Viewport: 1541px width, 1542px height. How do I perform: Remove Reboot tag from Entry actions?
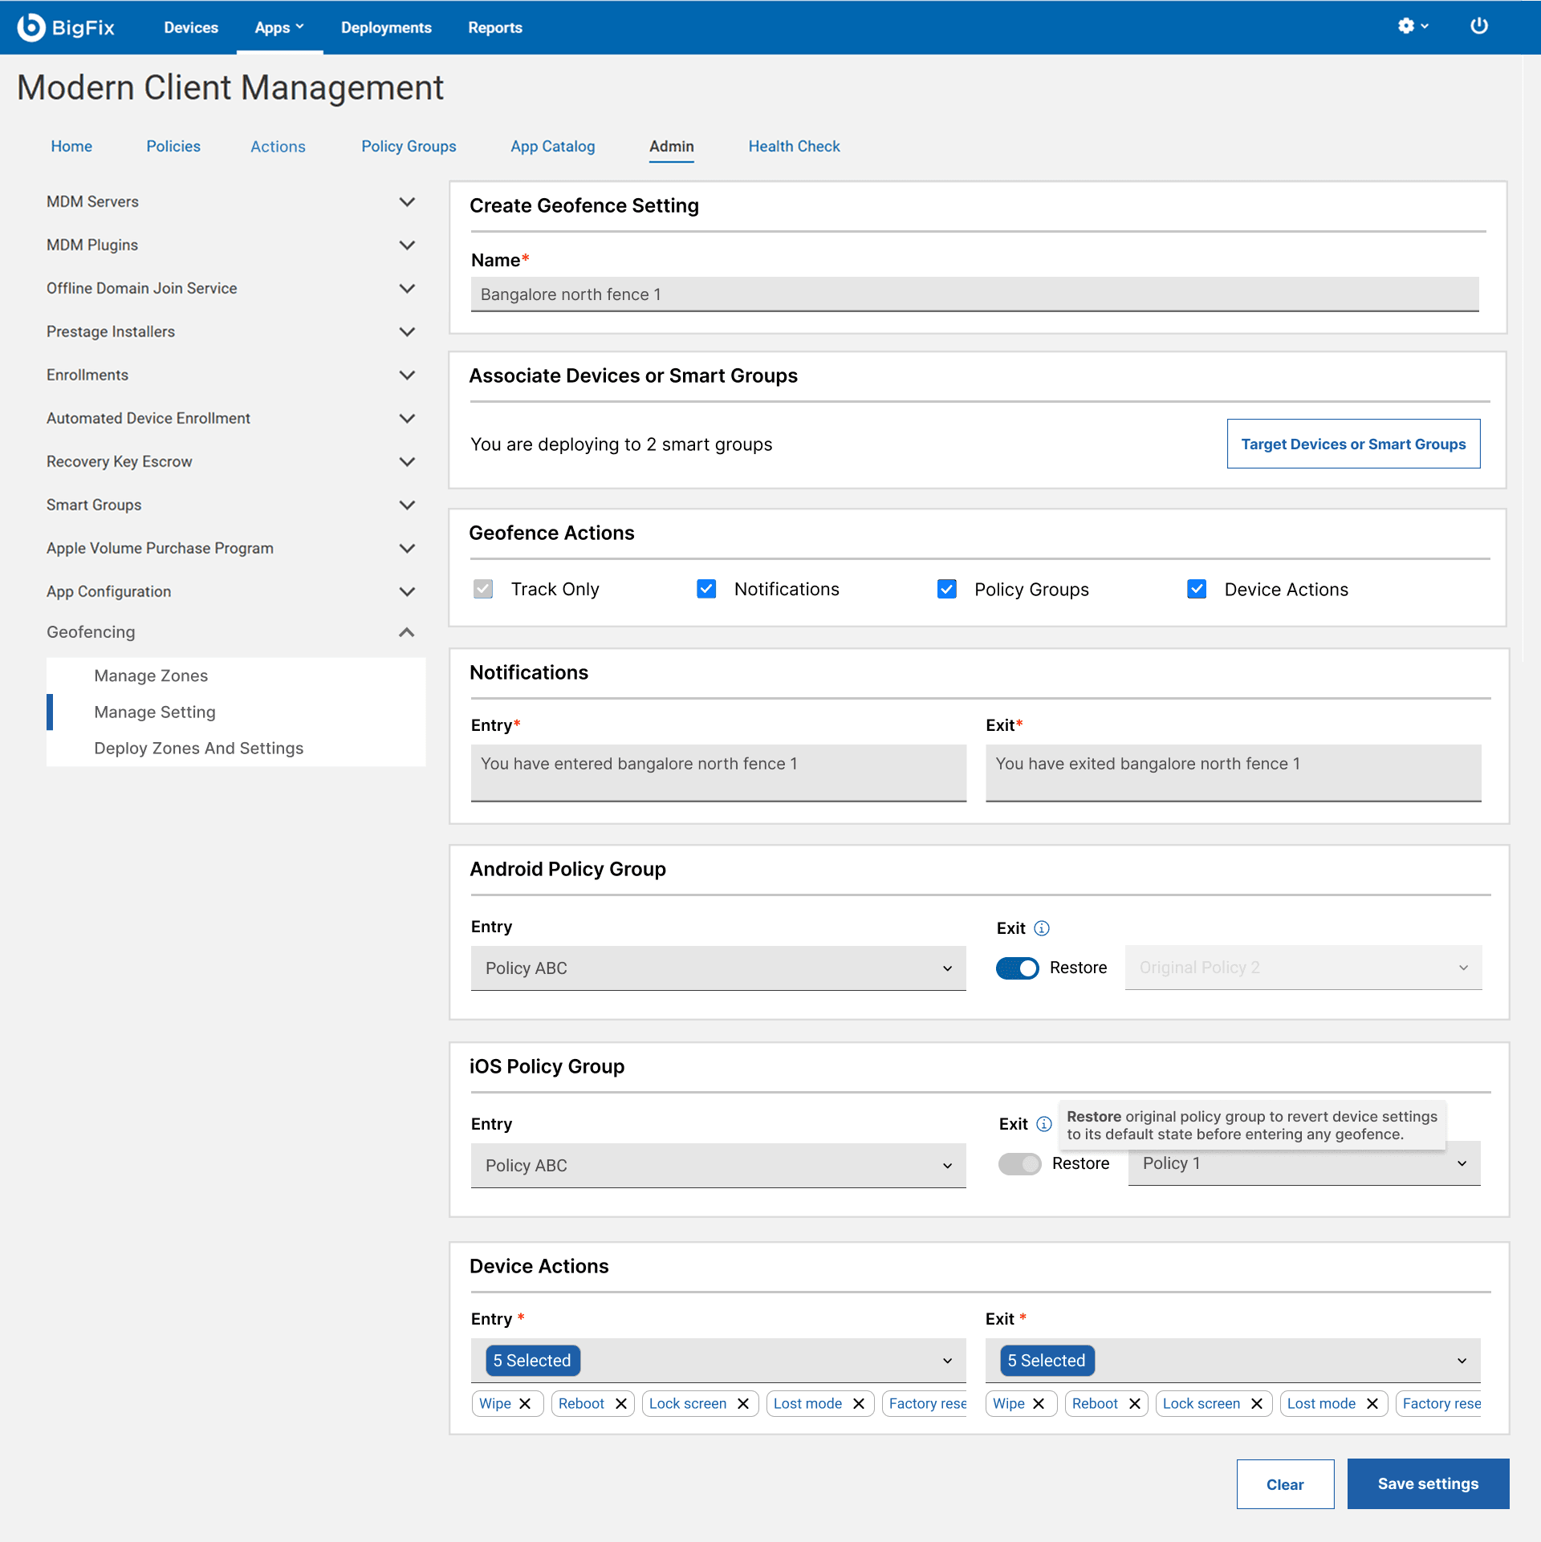(621, 1403)
